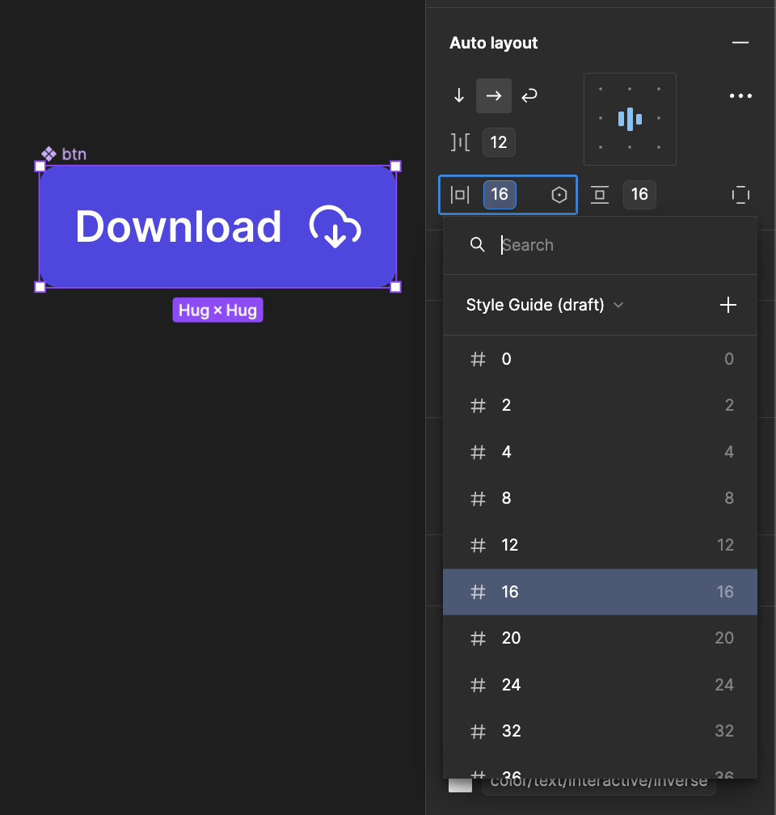
Task: Select number variable 2
Action: tap(600, 405)
